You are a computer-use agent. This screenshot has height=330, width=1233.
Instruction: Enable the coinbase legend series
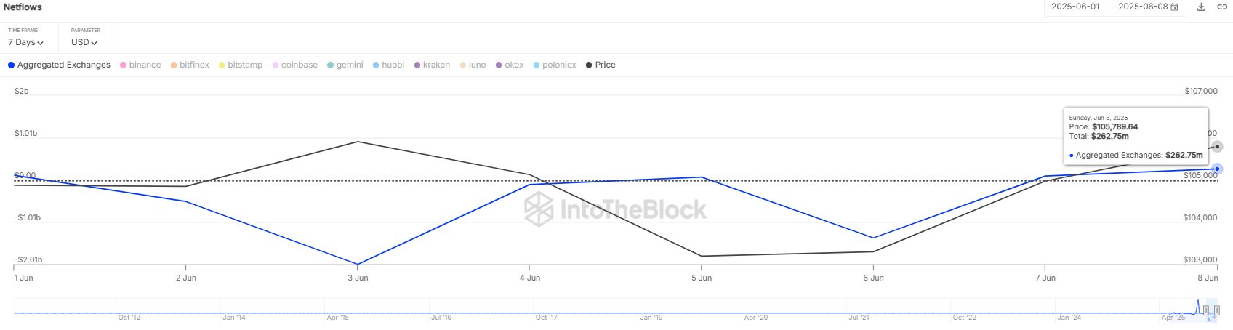[294, 65]
